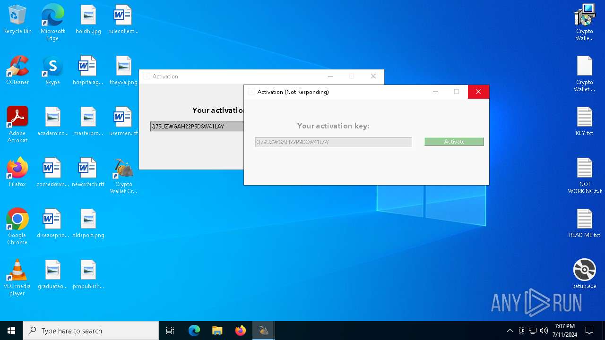Minimize the background Activation window
The image size is (605, 340).
330,76
